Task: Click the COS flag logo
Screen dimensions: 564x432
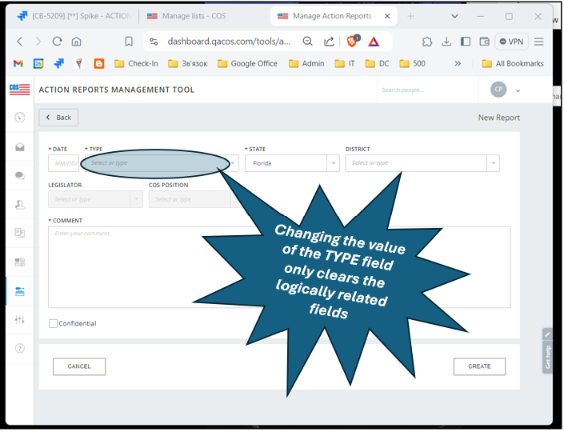Action: point(19,90)
